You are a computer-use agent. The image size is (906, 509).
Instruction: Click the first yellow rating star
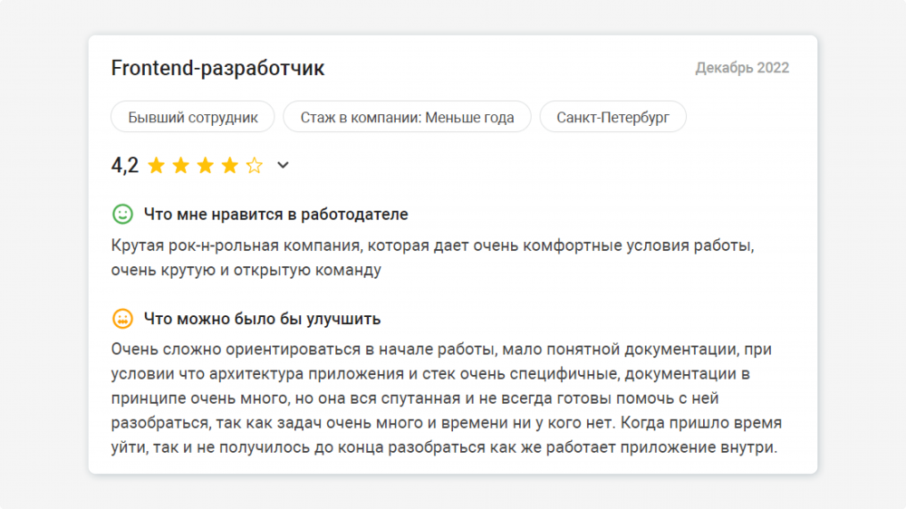(157, 165)
